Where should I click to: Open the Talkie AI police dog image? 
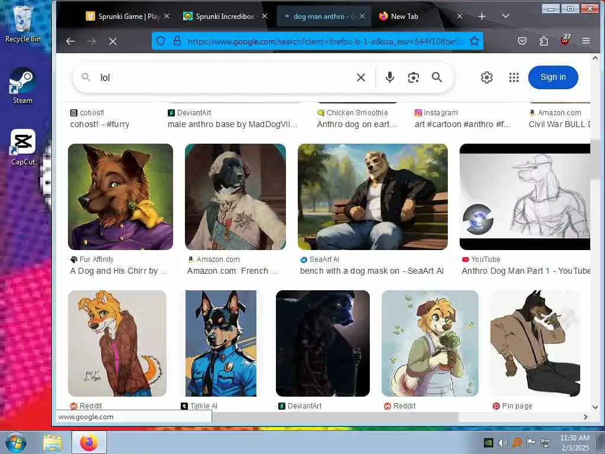click(221, 343)
